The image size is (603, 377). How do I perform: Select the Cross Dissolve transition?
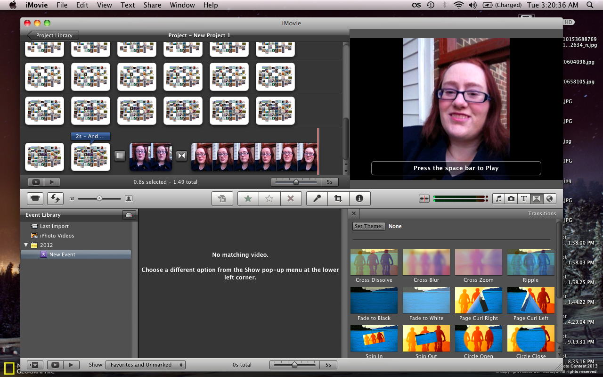point(374,266)
